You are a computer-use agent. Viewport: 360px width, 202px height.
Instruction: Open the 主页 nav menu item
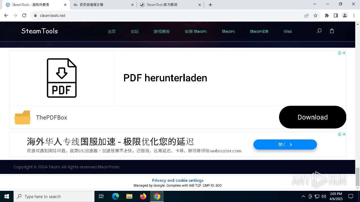click(x=111, y=31)
